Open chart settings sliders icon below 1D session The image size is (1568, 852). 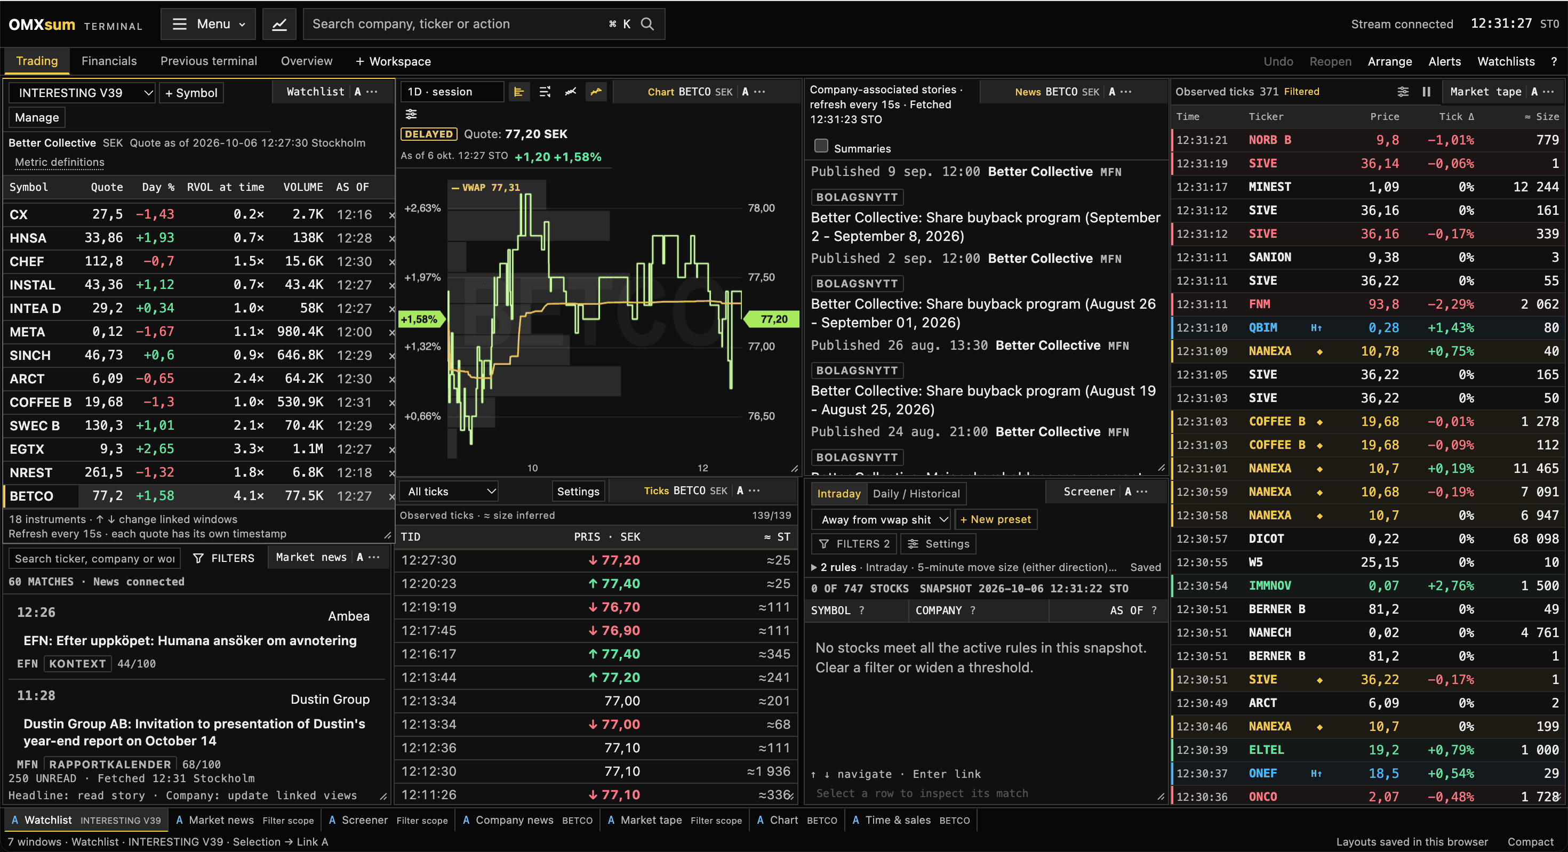(412, 114)
